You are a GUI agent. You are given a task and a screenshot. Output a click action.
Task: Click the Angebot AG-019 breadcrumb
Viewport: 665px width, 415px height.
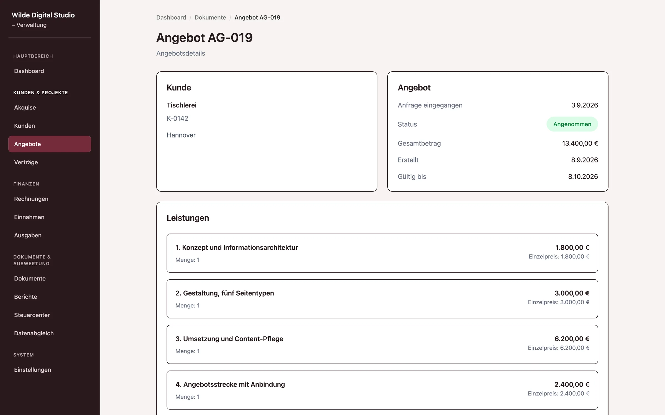point(257,17)
